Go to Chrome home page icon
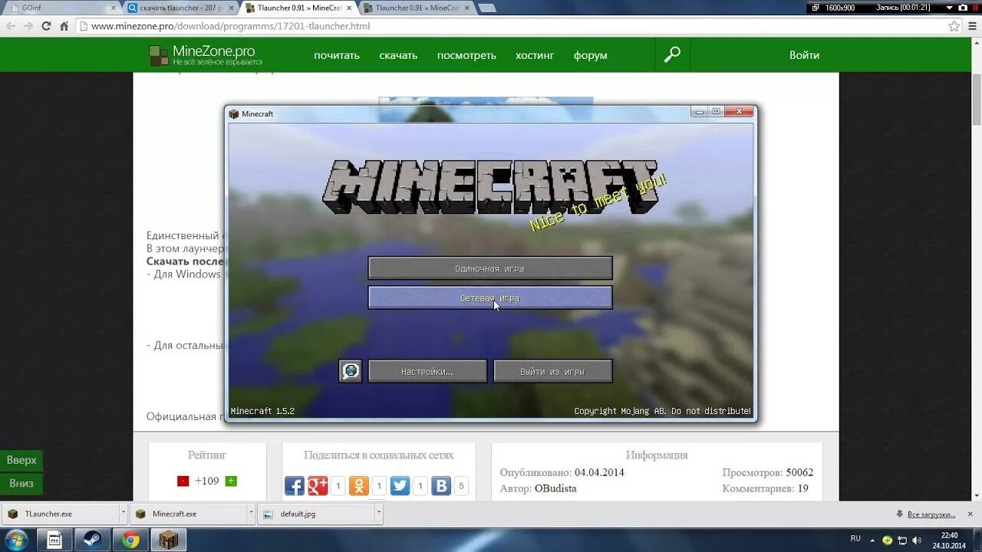Viewport: 982px width, 552px height. click(x=64, y=25)
